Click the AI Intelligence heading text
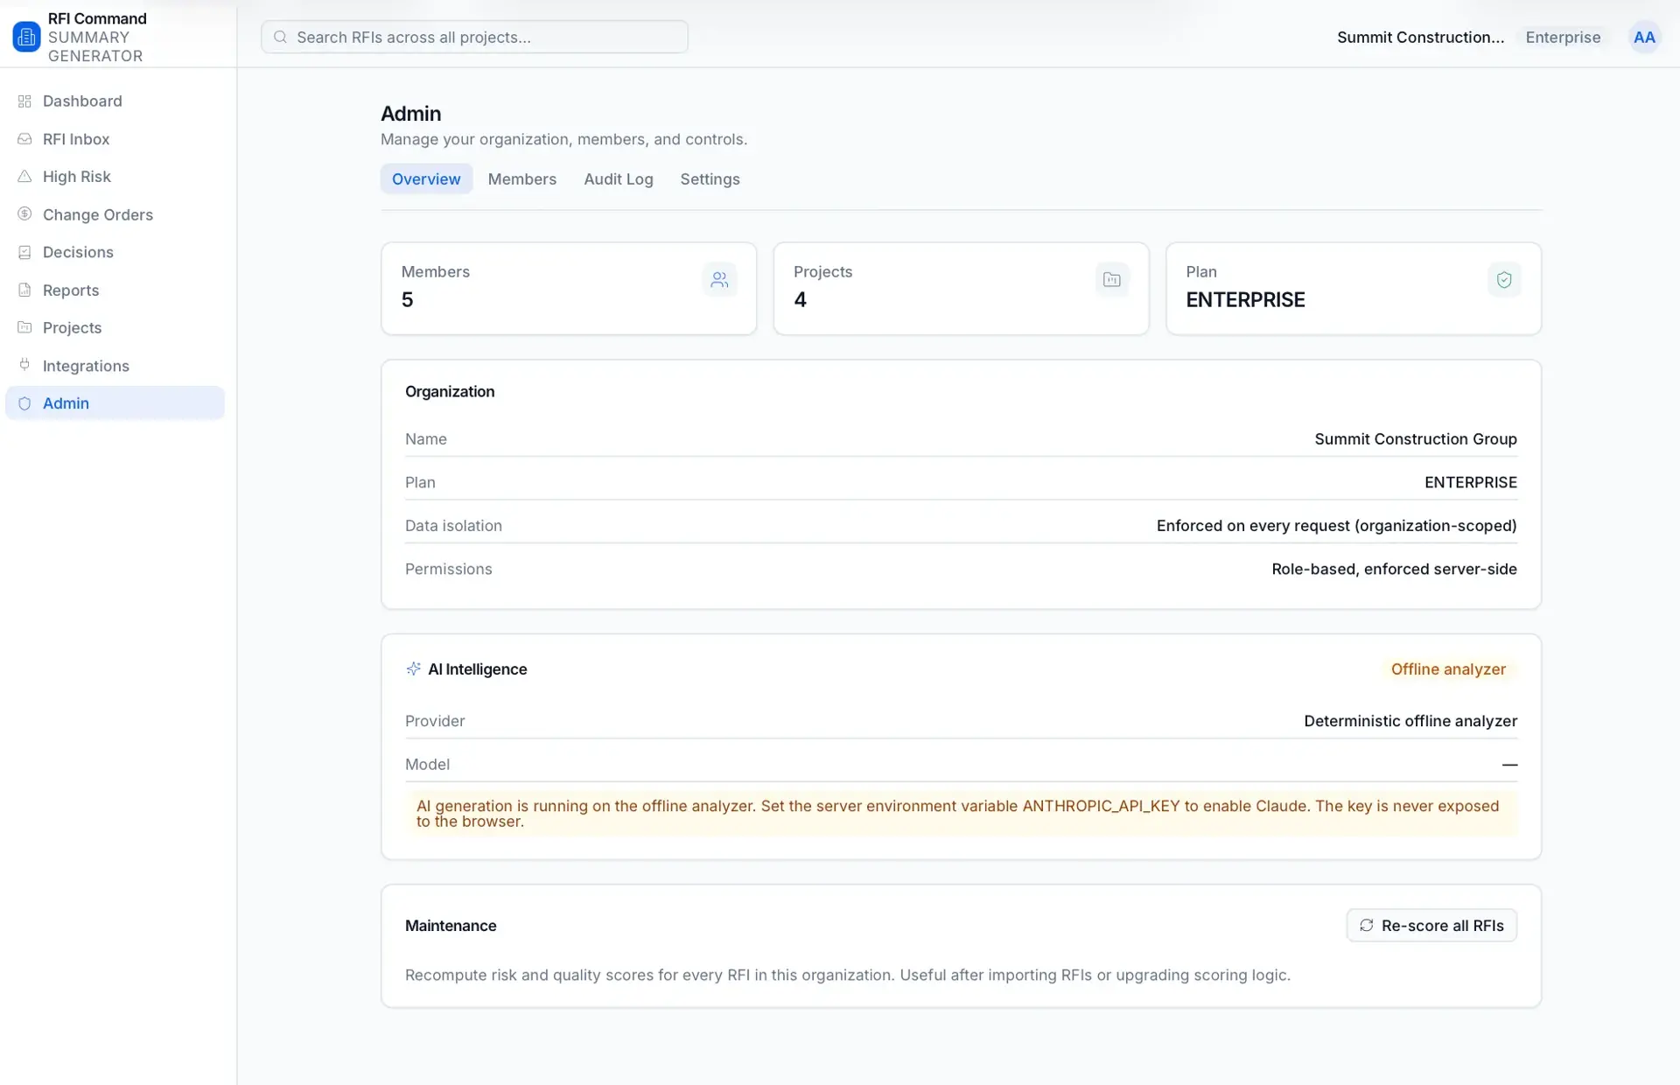1680x1085 pixels. tap(477, 668)
